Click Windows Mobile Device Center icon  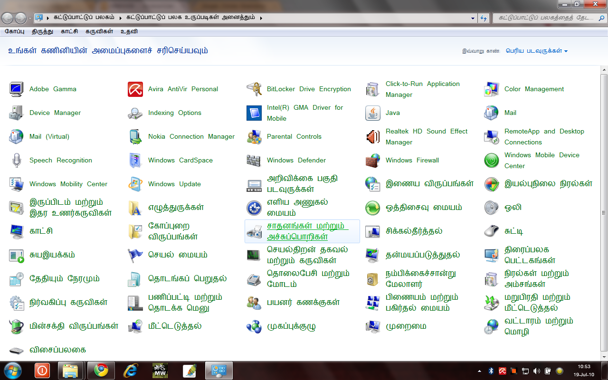[x=492, y=161]
